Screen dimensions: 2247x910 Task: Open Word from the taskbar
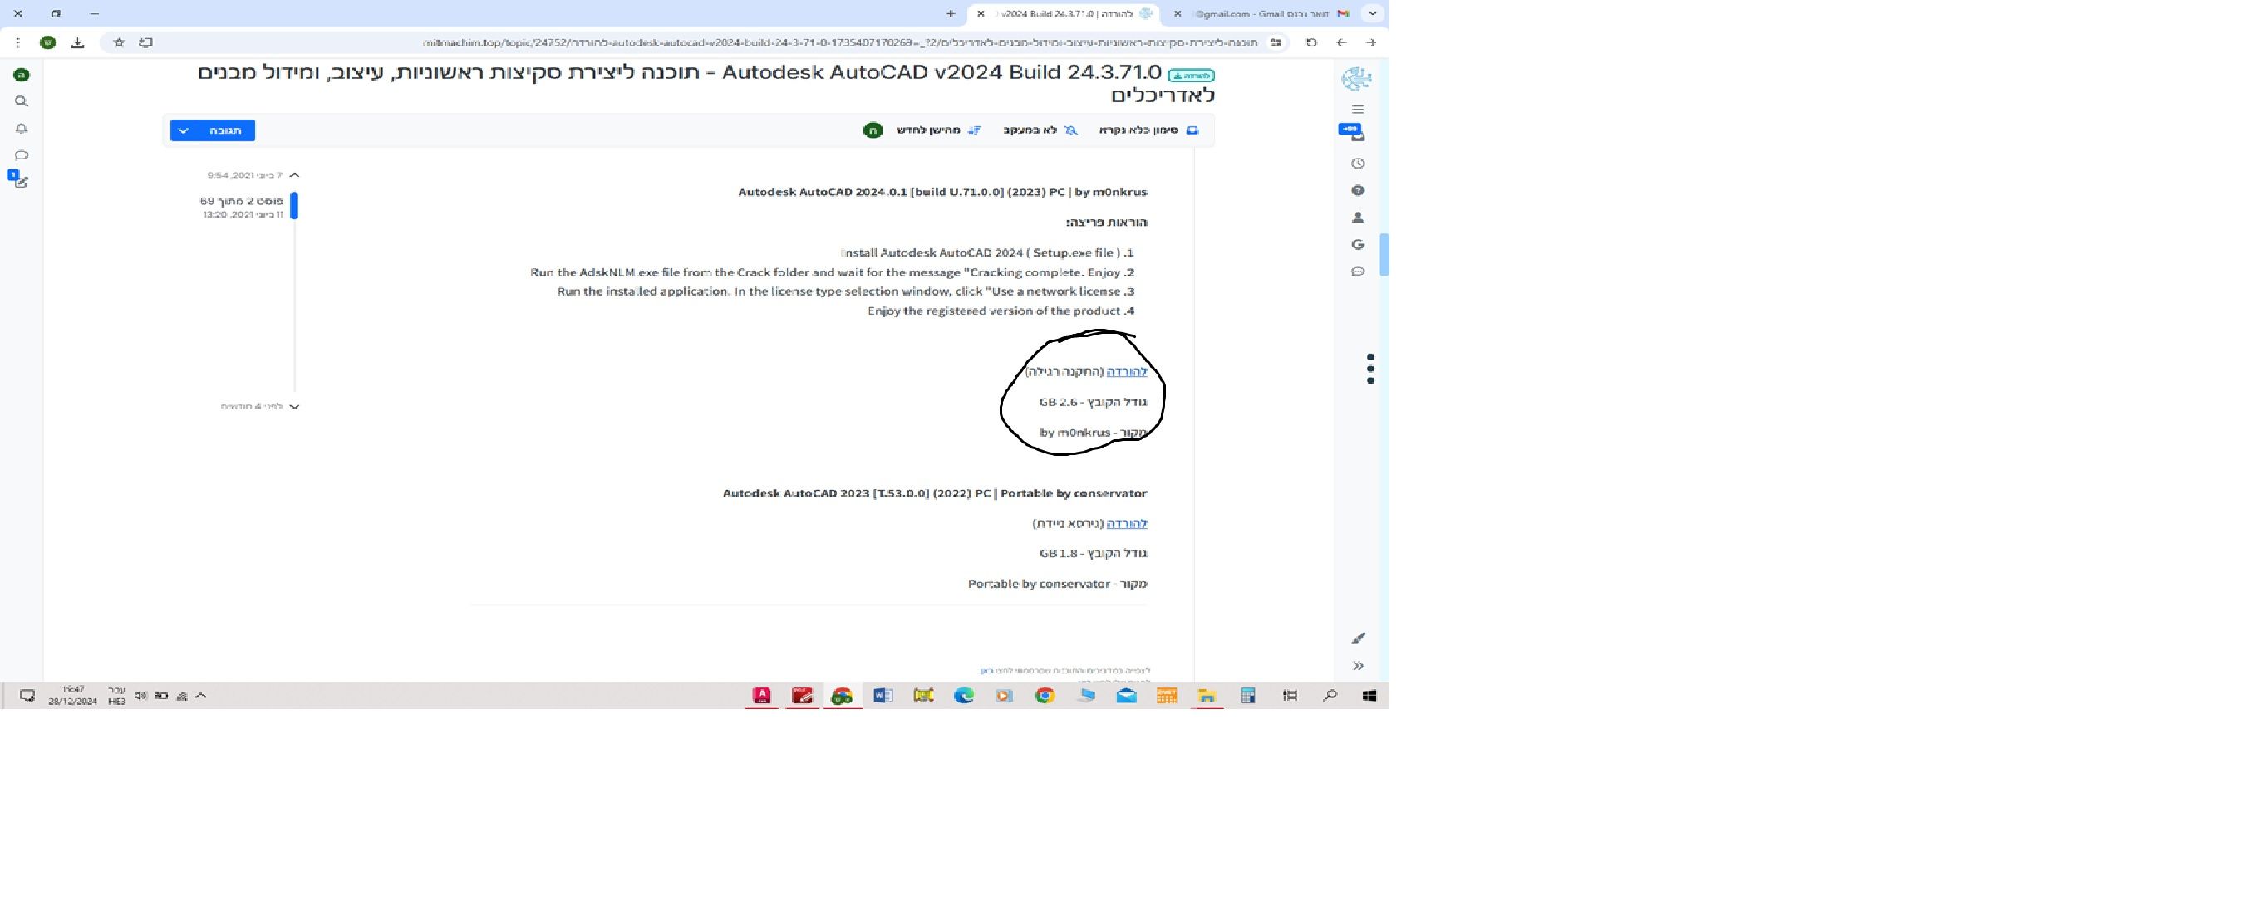pos(883,696)
